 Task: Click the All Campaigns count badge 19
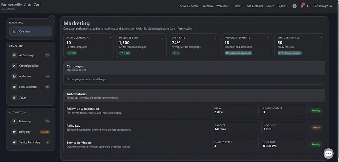point(47,55)
